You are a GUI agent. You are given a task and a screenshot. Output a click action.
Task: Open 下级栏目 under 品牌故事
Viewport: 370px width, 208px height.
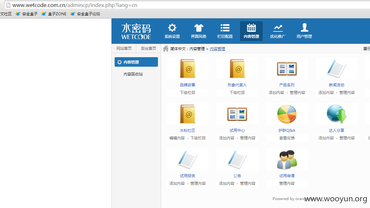[x=188, y=93]
